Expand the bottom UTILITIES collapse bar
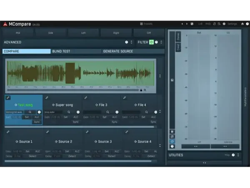This screenshot has height=188, width=250. pos(205,163)
